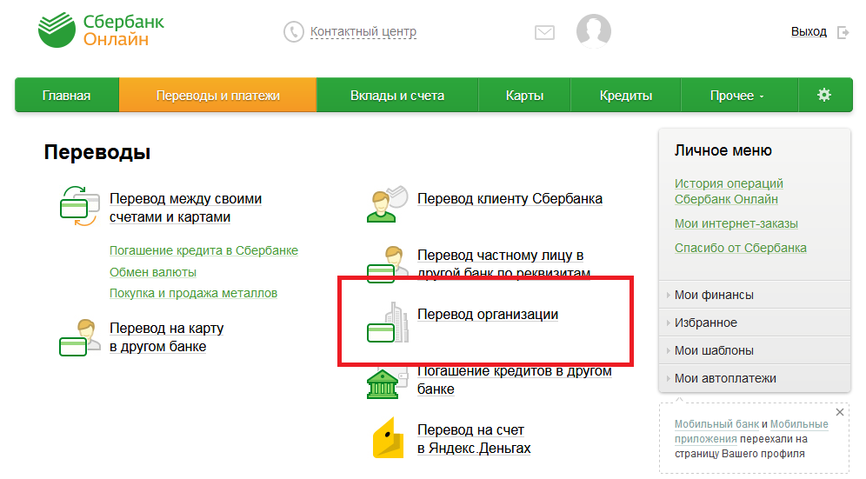Open the Мои интернет-заказы link

pos(736,223)
